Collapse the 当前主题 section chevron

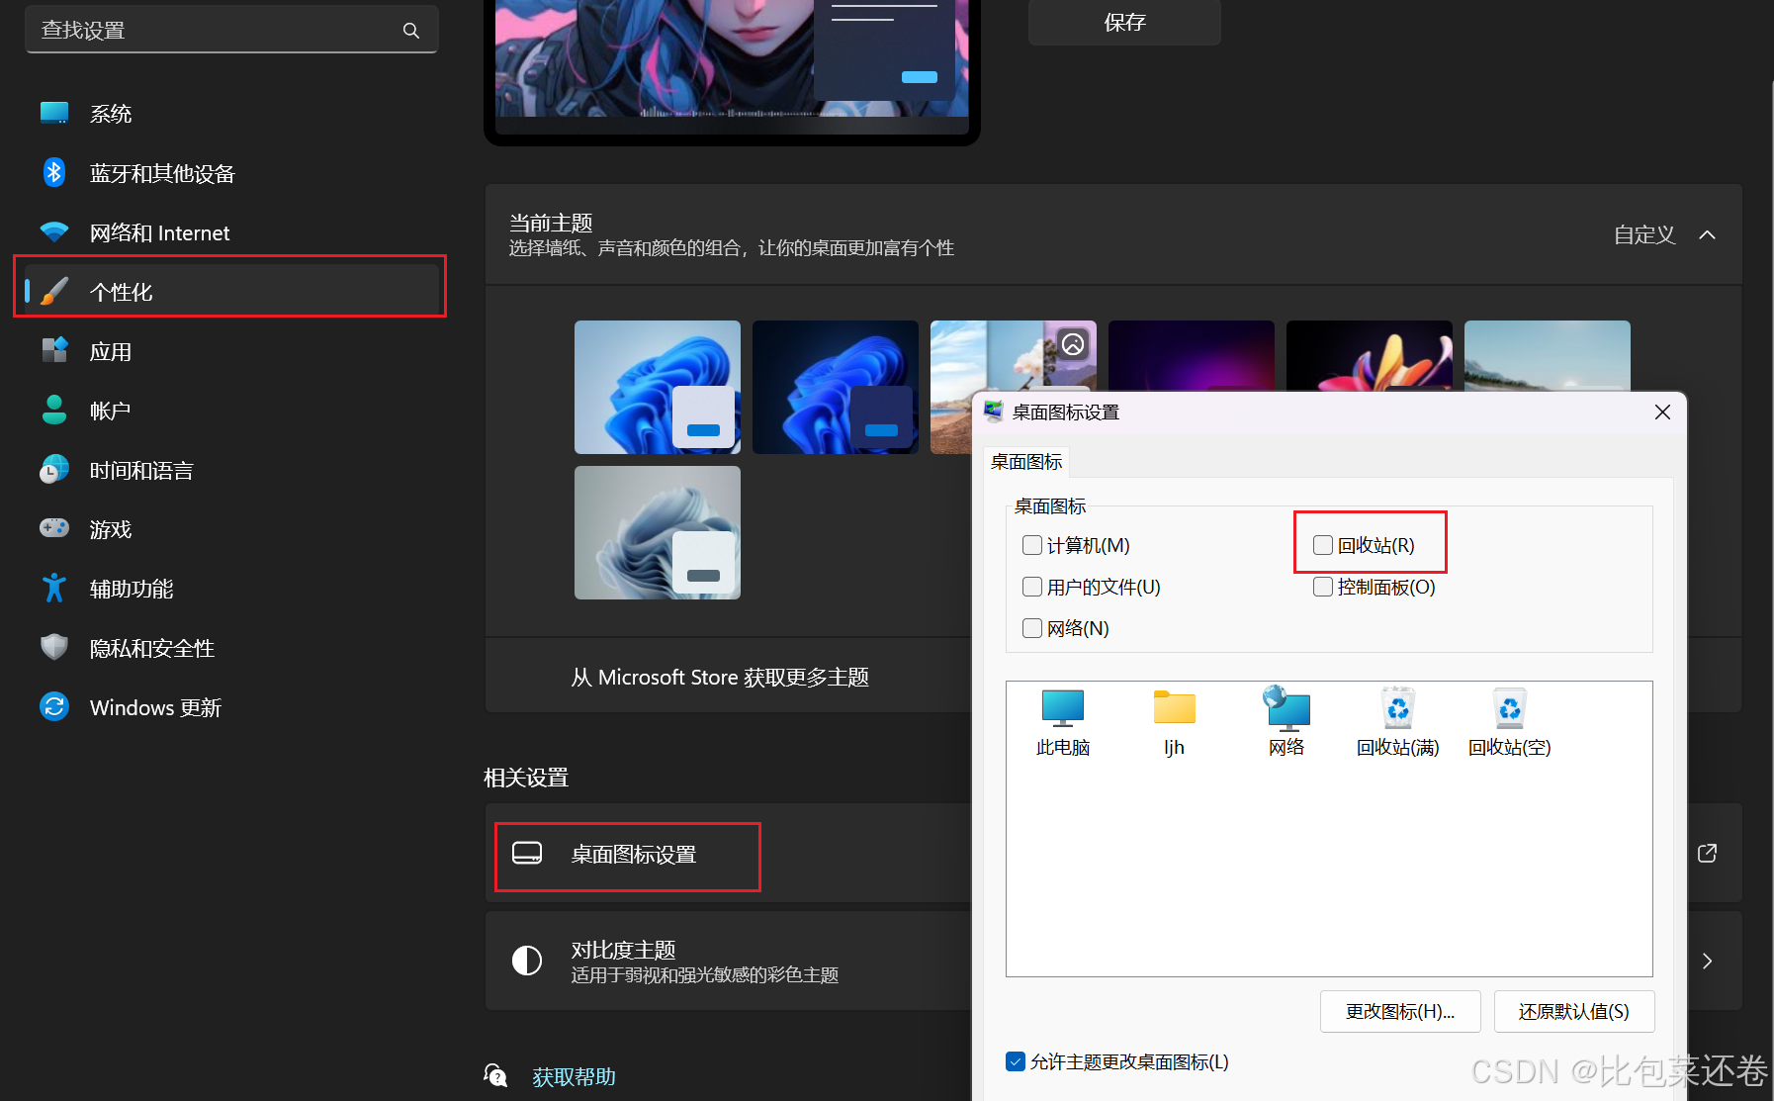tap(1707, 234)
